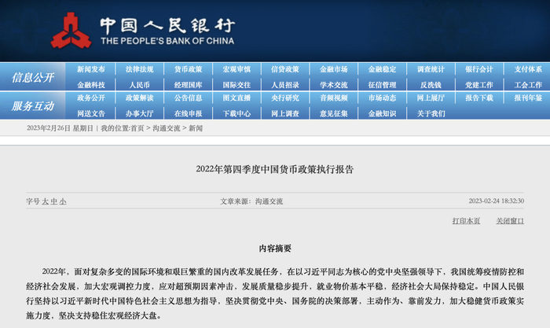Go to 货币政策 section
The image size is (550, 328).
[x=189, y=69]
